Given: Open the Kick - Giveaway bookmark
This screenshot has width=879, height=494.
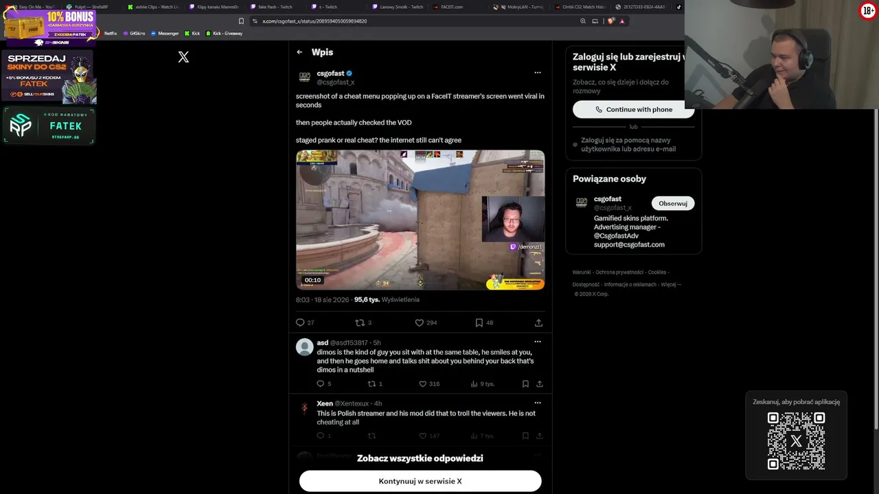Looking at the screenshot, I should (225, 34).
